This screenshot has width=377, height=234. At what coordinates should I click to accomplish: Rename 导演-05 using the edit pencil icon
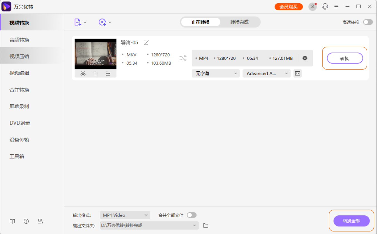click(146, 42)
